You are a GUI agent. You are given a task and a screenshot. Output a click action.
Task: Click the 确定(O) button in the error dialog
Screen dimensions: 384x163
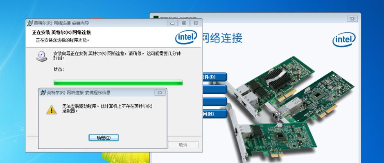104,138
